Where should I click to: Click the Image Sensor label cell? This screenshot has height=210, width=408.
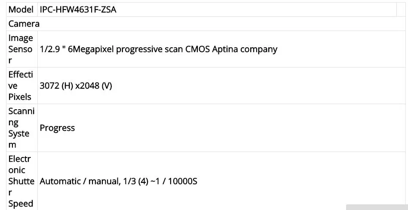pos(22,49)
